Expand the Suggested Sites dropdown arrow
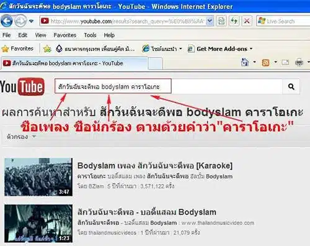 point(180,48)
